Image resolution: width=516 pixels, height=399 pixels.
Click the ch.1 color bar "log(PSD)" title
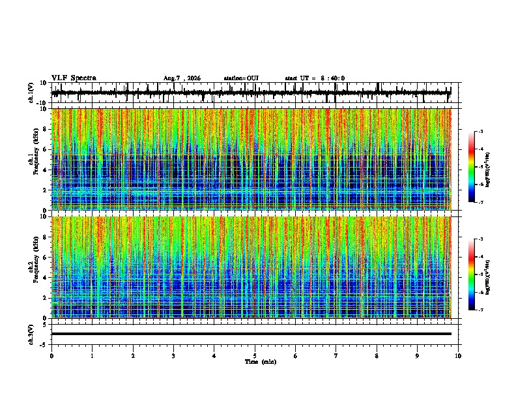pos(488,170)
